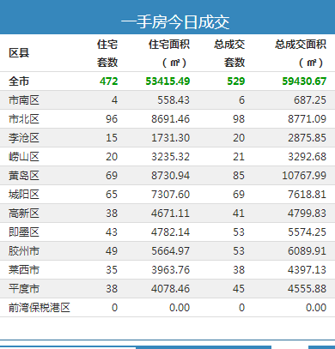335x349 pixels.
Task: Click the value 7307.60
Action: pyautogui.click(x=171, y=195)
